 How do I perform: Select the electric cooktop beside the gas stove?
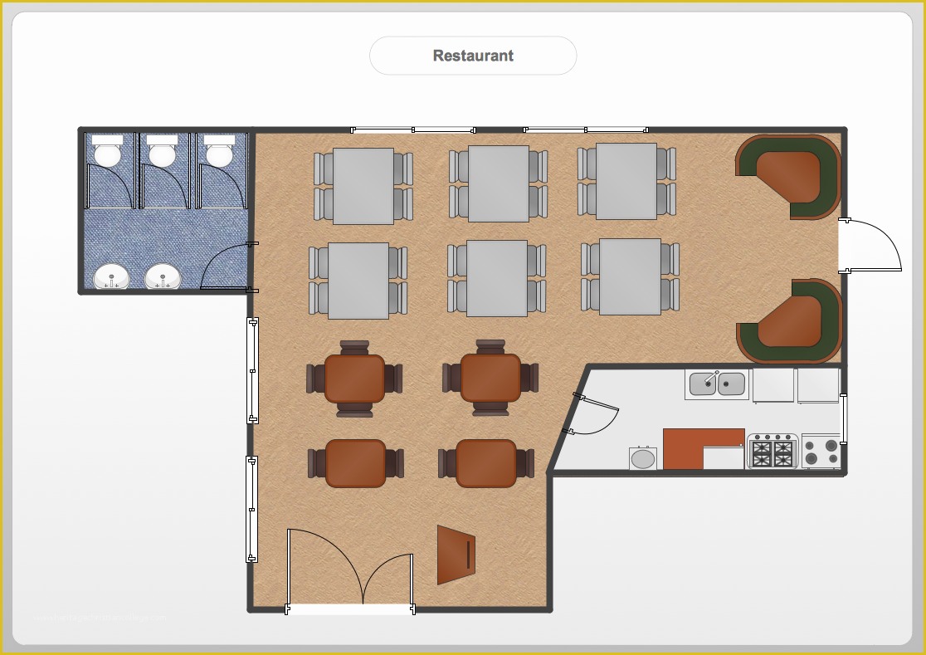click(821, 452)
